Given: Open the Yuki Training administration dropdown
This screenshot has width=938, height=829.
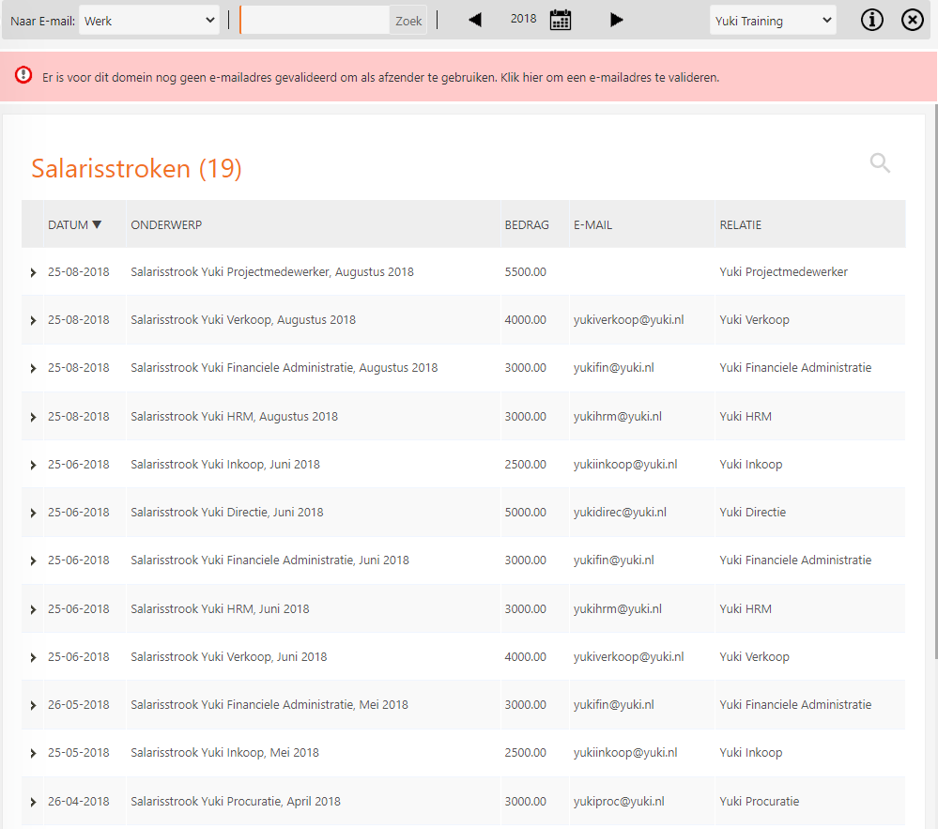Looking at the screenshot, I should tap(773, 21).
